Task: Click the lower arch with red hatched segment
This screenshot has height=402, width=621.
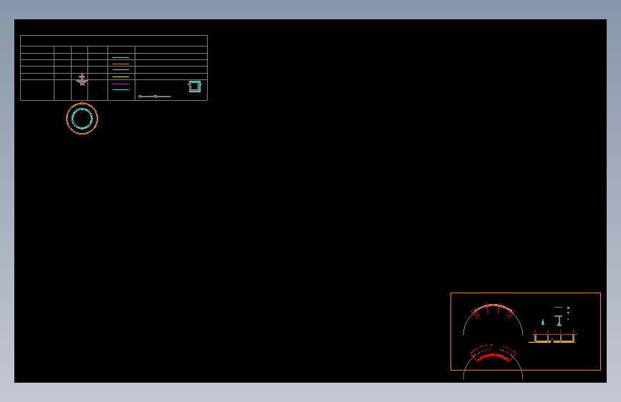Action: (x=493, y=361)
